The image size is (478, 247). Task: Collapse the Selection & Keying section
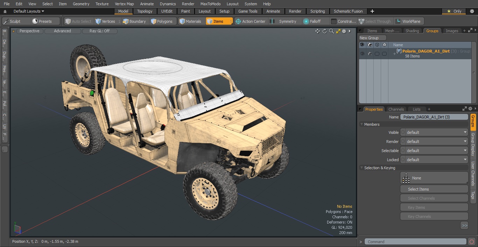pos(362,168)
